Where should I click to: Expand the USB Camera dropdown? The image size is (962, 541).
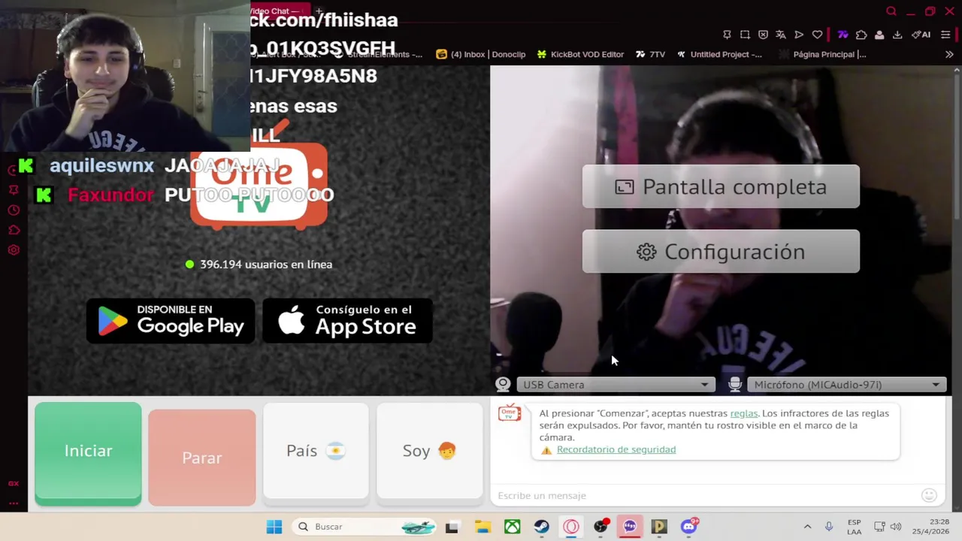[x=616, y=385]
